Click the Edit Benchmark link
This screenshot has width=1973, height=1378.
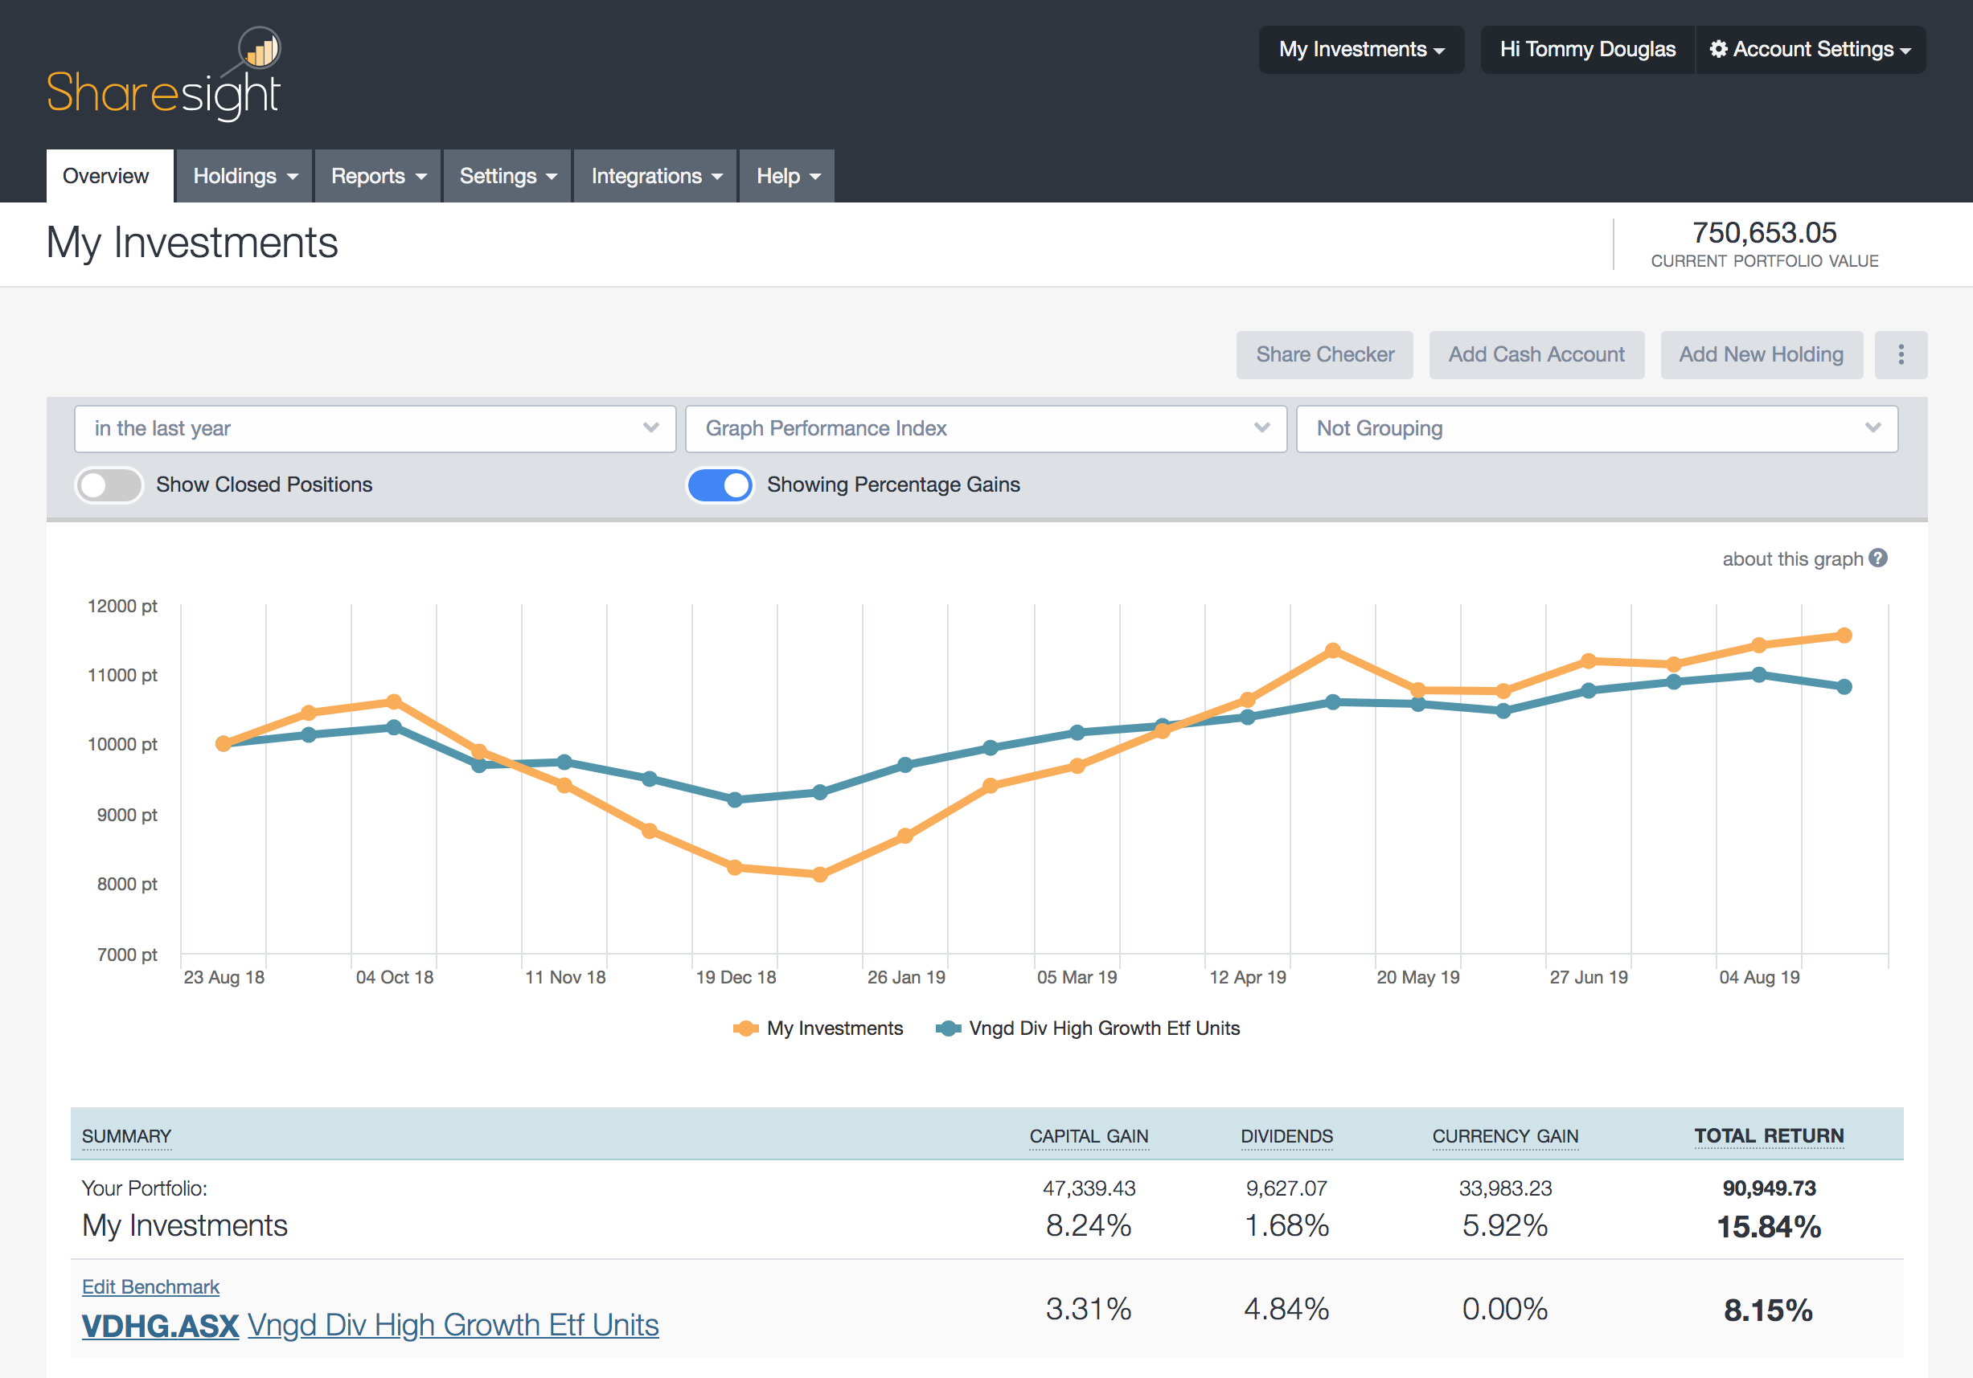pyautogui.click(x=150, y=1286)
